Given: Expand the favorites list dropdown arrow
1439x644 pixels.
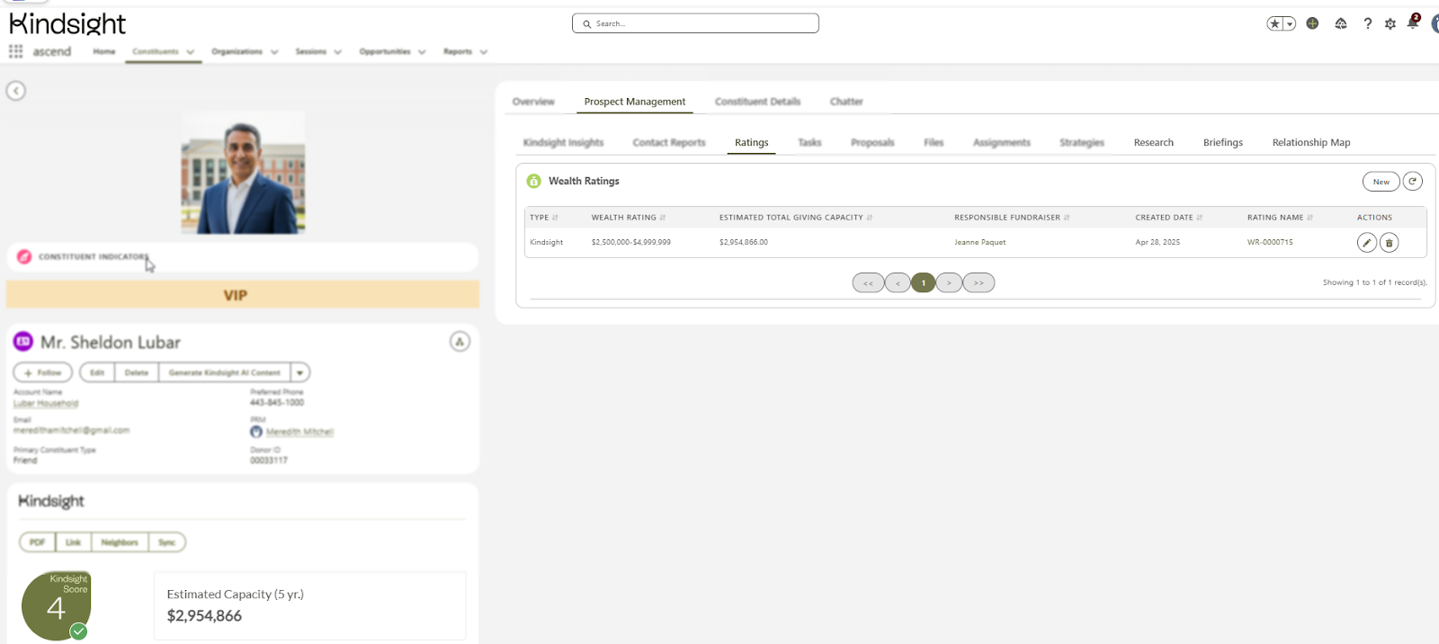Looking at the screenshot, I should [x=1290, y=24].
